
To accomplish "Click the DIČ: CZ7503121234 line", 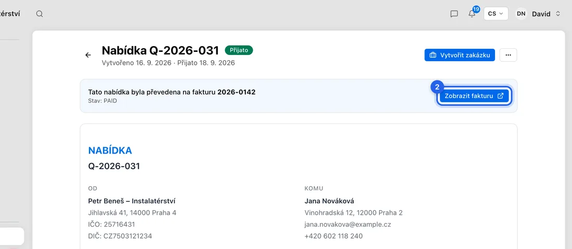I will click(x=120, y=236).
